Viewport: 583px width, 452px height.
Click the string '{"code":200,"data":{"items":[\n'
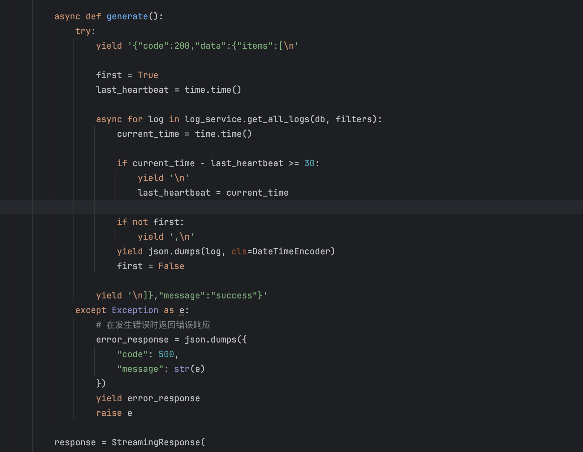pyautogui.click(x=213, y=46)
